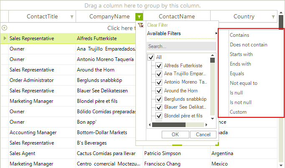Choose the Is null filter
Image resolution: width=285 pixels, height=168 pixels.
coord(236,93)
